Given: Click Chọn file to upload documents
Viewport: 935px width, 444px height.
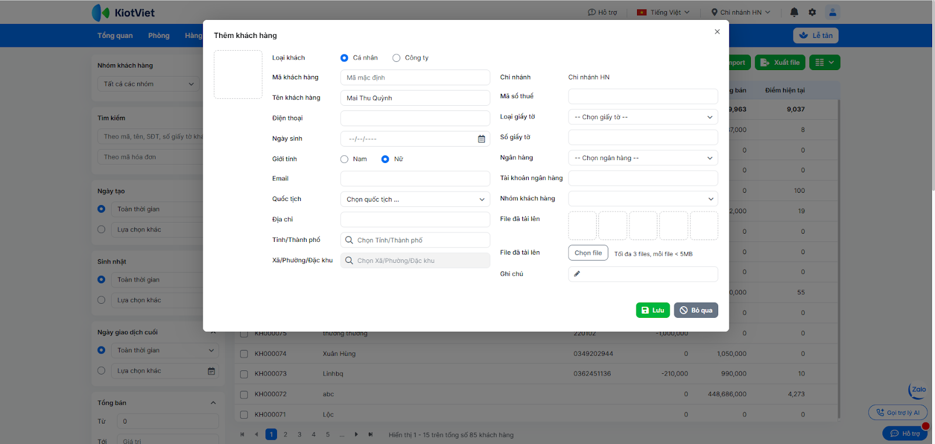Looking at the screenshot, I should click(x=588, y=253).
